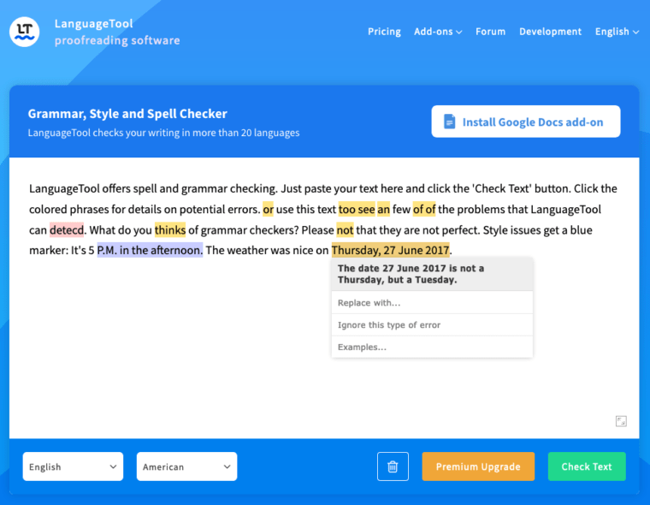Open the Forum link

click(x=490, y=32)
